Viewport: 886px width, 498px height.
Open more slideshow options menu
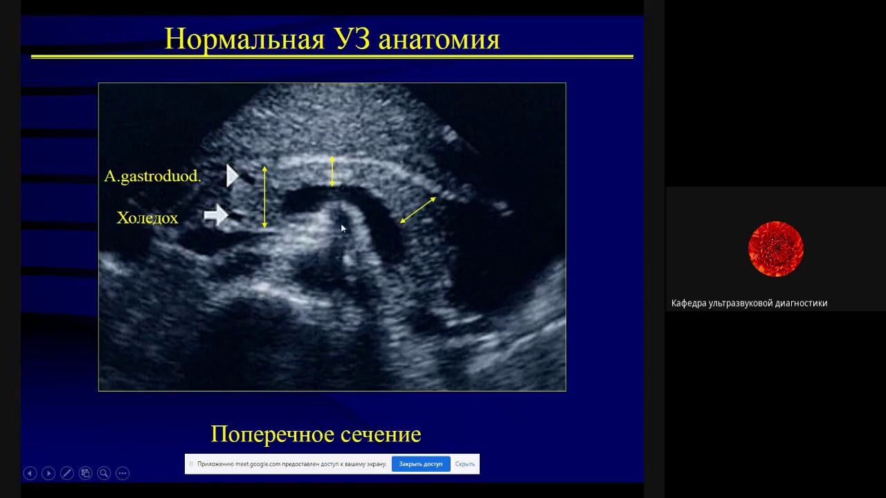click(x=123, y=473)
